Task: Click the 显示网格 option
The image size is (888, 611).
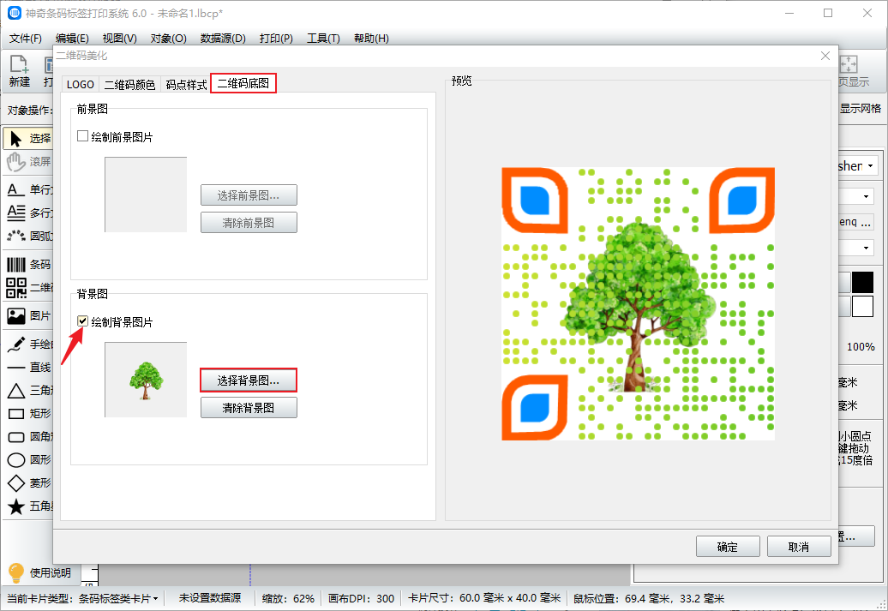Action: pos(860,109)
